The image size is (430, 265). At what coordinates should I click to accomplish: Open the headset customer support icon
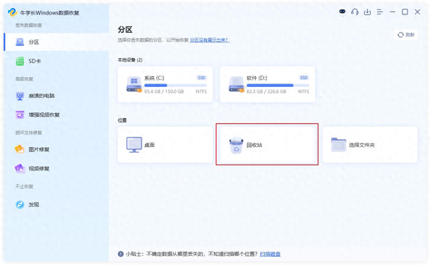pos(355,12)
